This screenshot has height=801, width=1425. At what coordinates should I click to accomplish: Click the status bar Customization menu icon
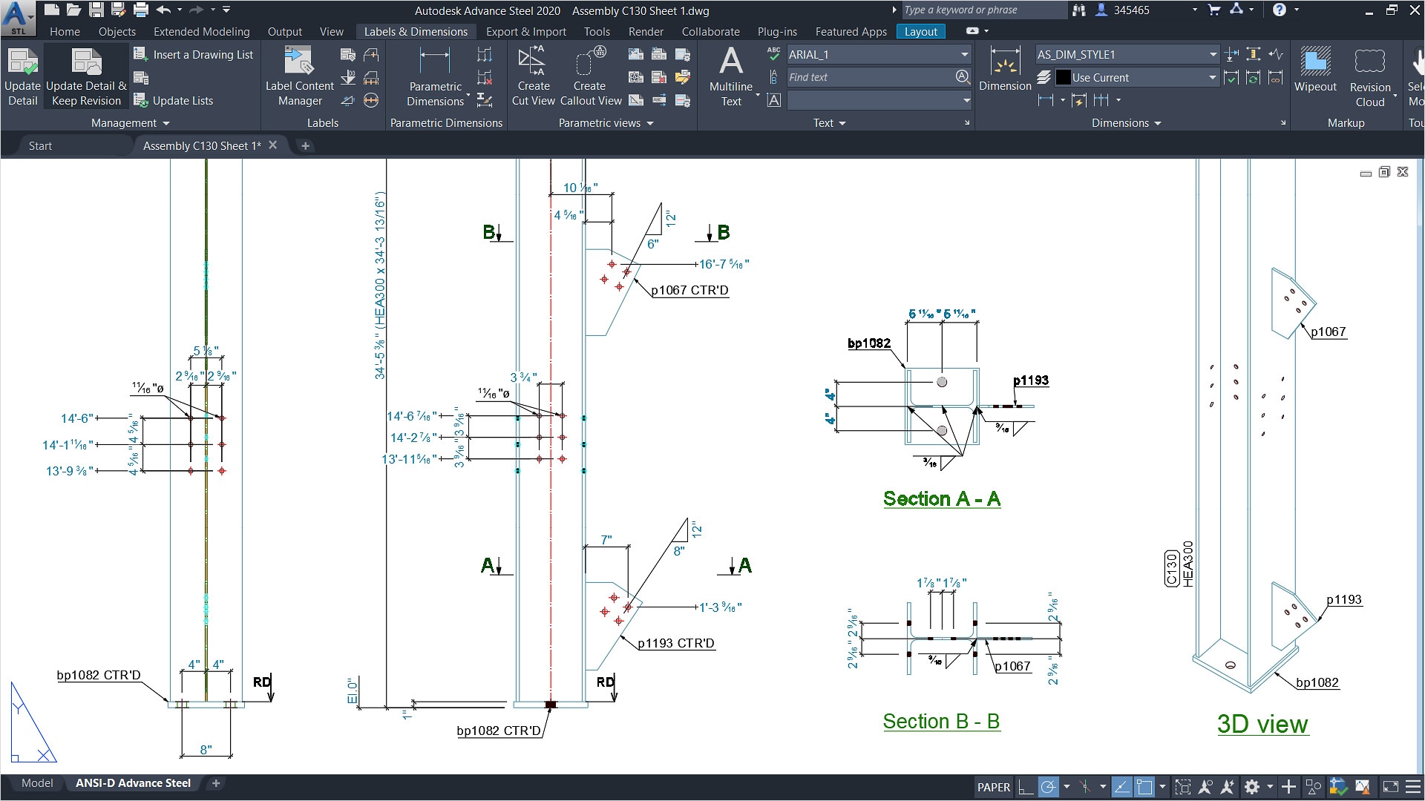pyautogui.click(x=1412, y=787)
